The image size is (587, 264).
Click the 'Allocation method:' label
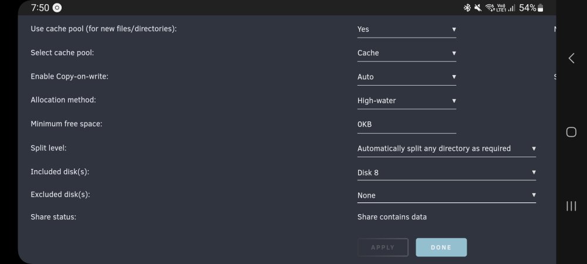coord(63,100)
